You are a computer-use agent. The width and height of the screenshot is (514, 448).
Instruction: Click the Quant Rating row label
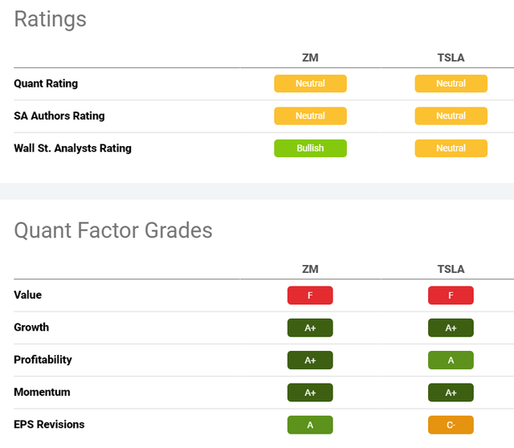[x=46, y=83]
